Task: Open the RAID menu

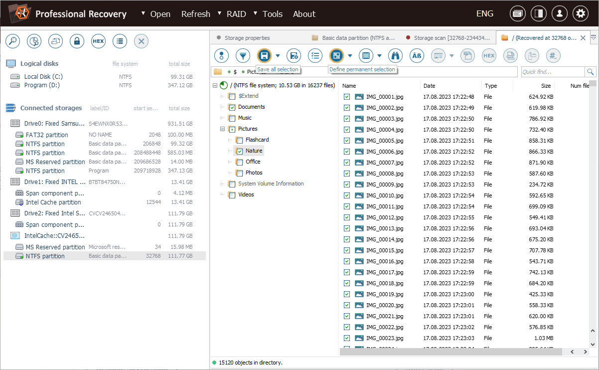Action: (236, 14)
